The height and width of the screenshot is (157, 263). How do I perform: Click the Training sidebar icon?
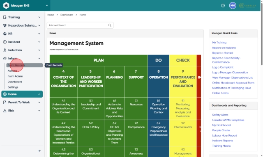pos(5,17)
